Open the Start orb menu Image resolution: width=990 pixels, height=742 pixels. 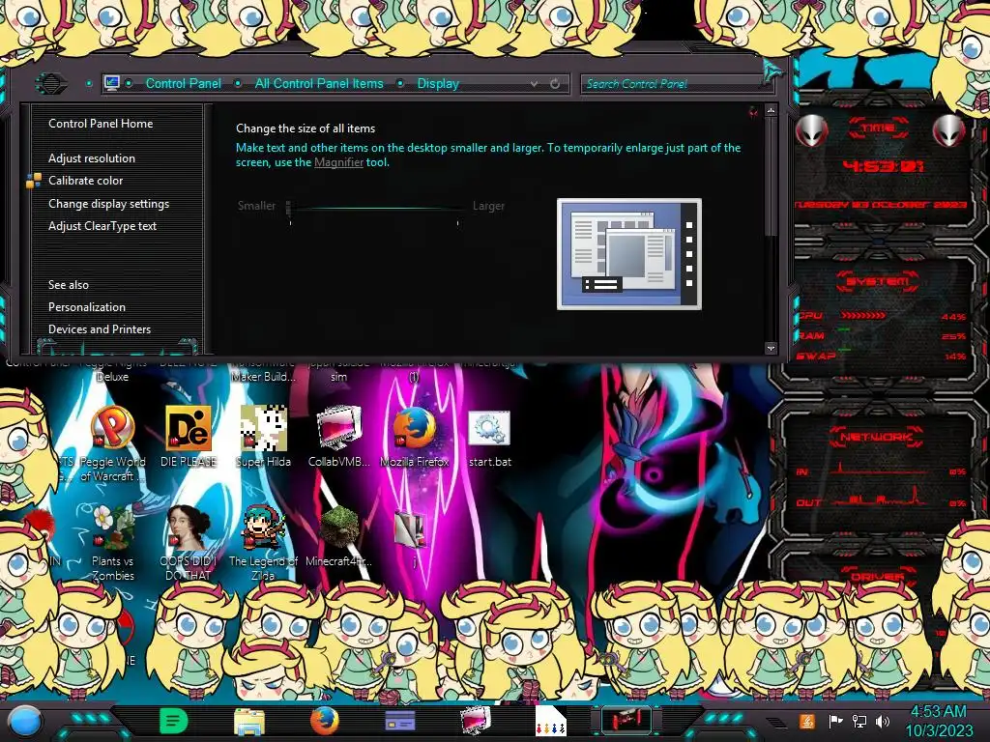pyautogui.click(x=25, y=721)
